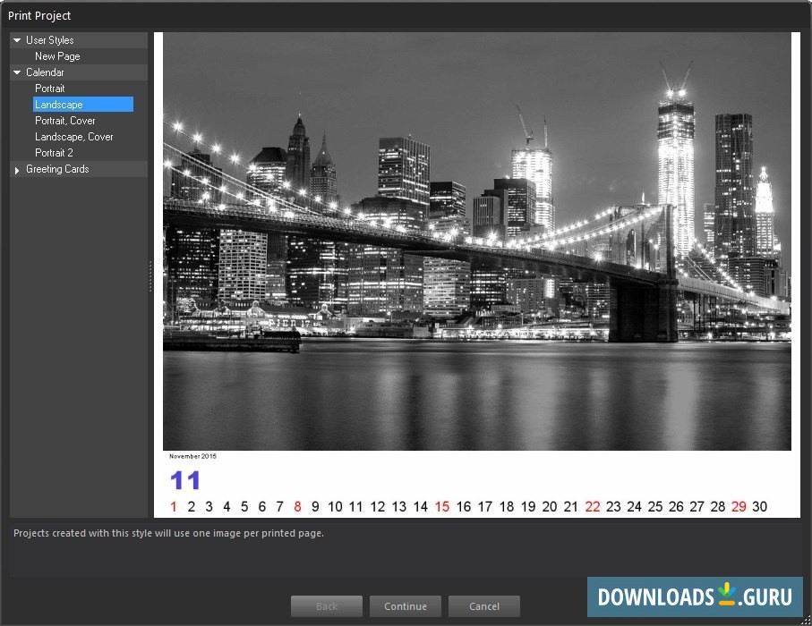Click the Cancel button

pos(484,605)
